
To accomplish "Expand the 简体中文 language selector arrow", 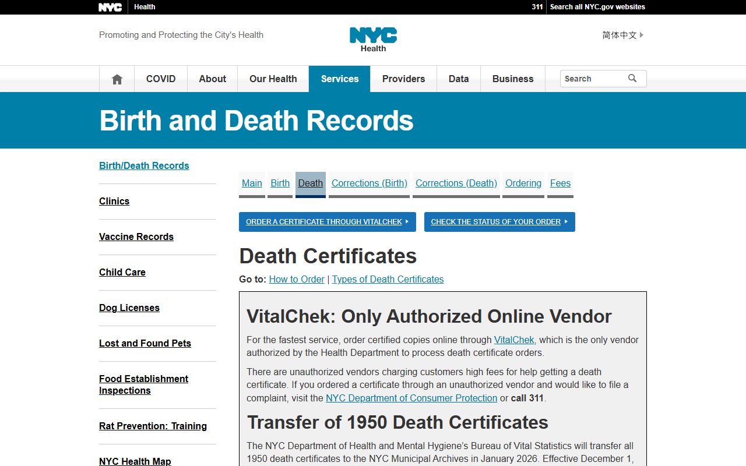I will tap(642, 35).
